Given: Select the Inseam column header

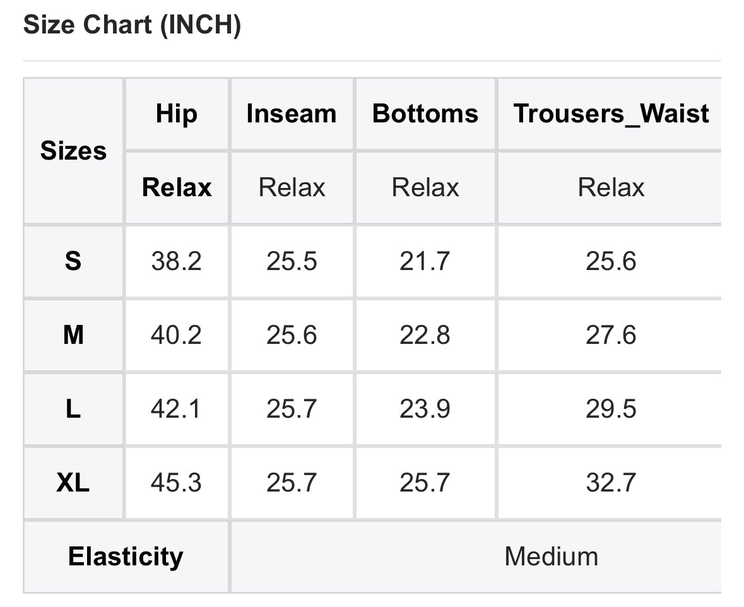Looking at the screenshot, I should tap(292, 114).
